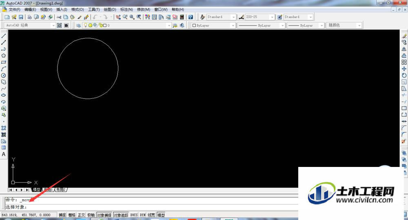Toggle 极轴 polar tracking
The image size is (408, 220).
tap(91, 215)
